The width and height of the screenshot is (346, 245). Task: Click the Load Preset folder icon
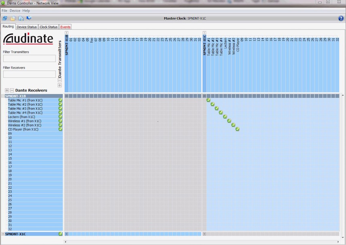coord(13,18)
